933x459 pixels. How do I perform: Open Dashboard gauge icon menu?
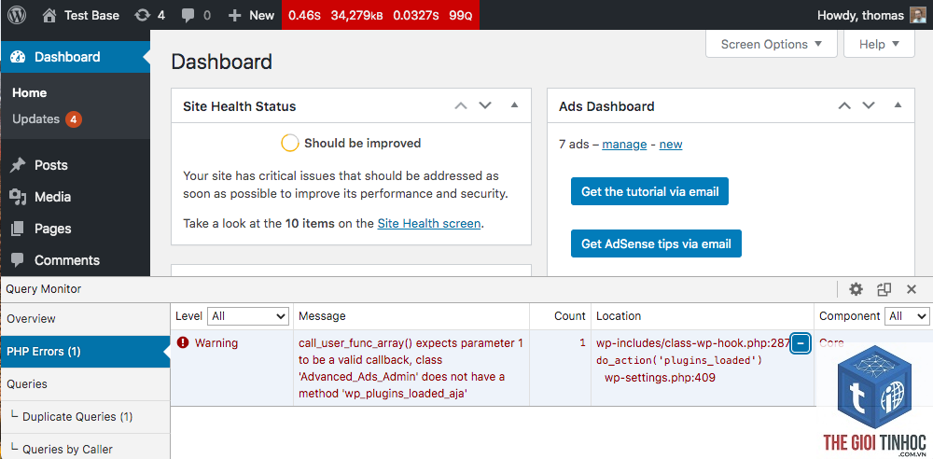pos(19,57)
